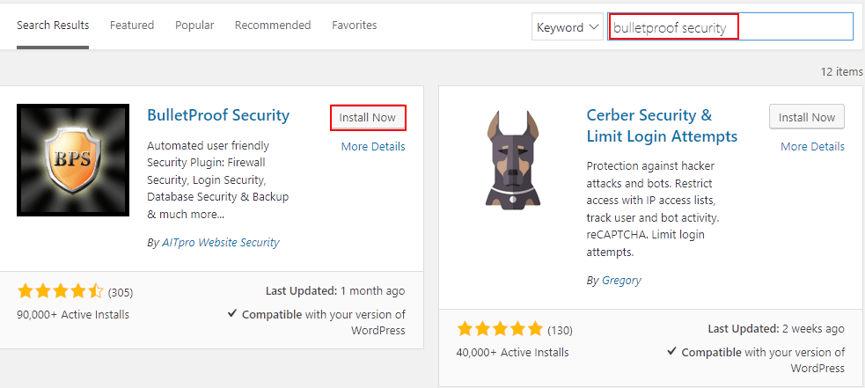Viewport: 865px width, 388px height.
Task: Click the BulletProof Security plugin title
Action: pyautogui.click(x=218, y=115)
